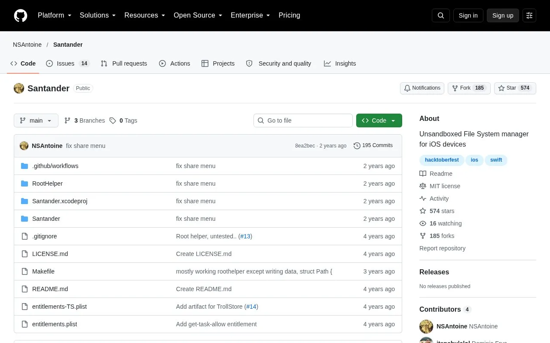Click the NSAntoine contributor avatar
550x343 pixels.
426,326
